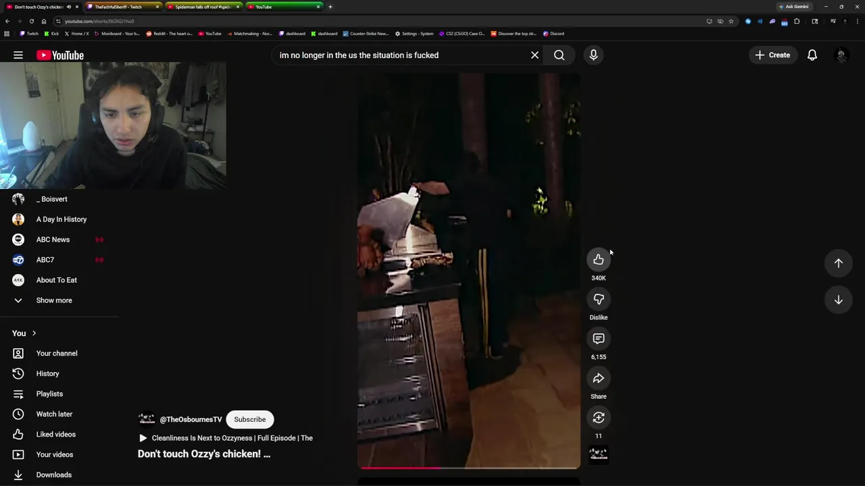Open Chrome three-dot menu
Image resolution: width=865 pixels, height=486 pixels.
[858, 21]
